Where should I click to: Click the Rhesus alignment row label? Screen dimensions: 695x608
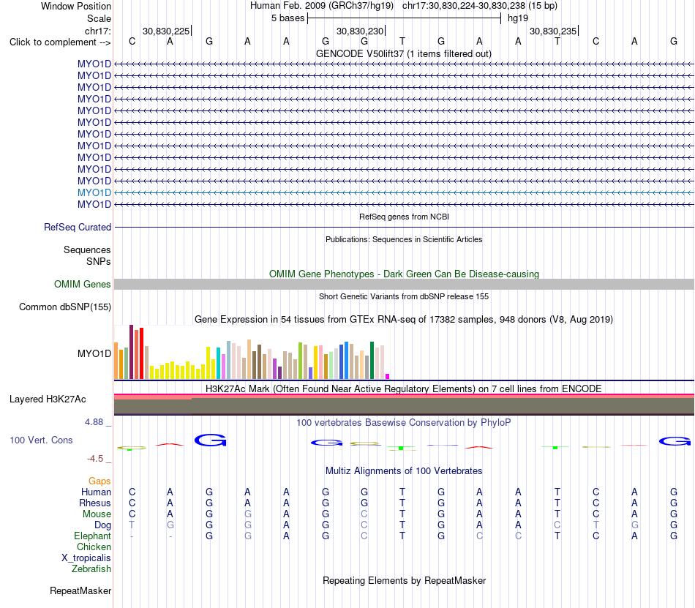[x=94, y=503]
